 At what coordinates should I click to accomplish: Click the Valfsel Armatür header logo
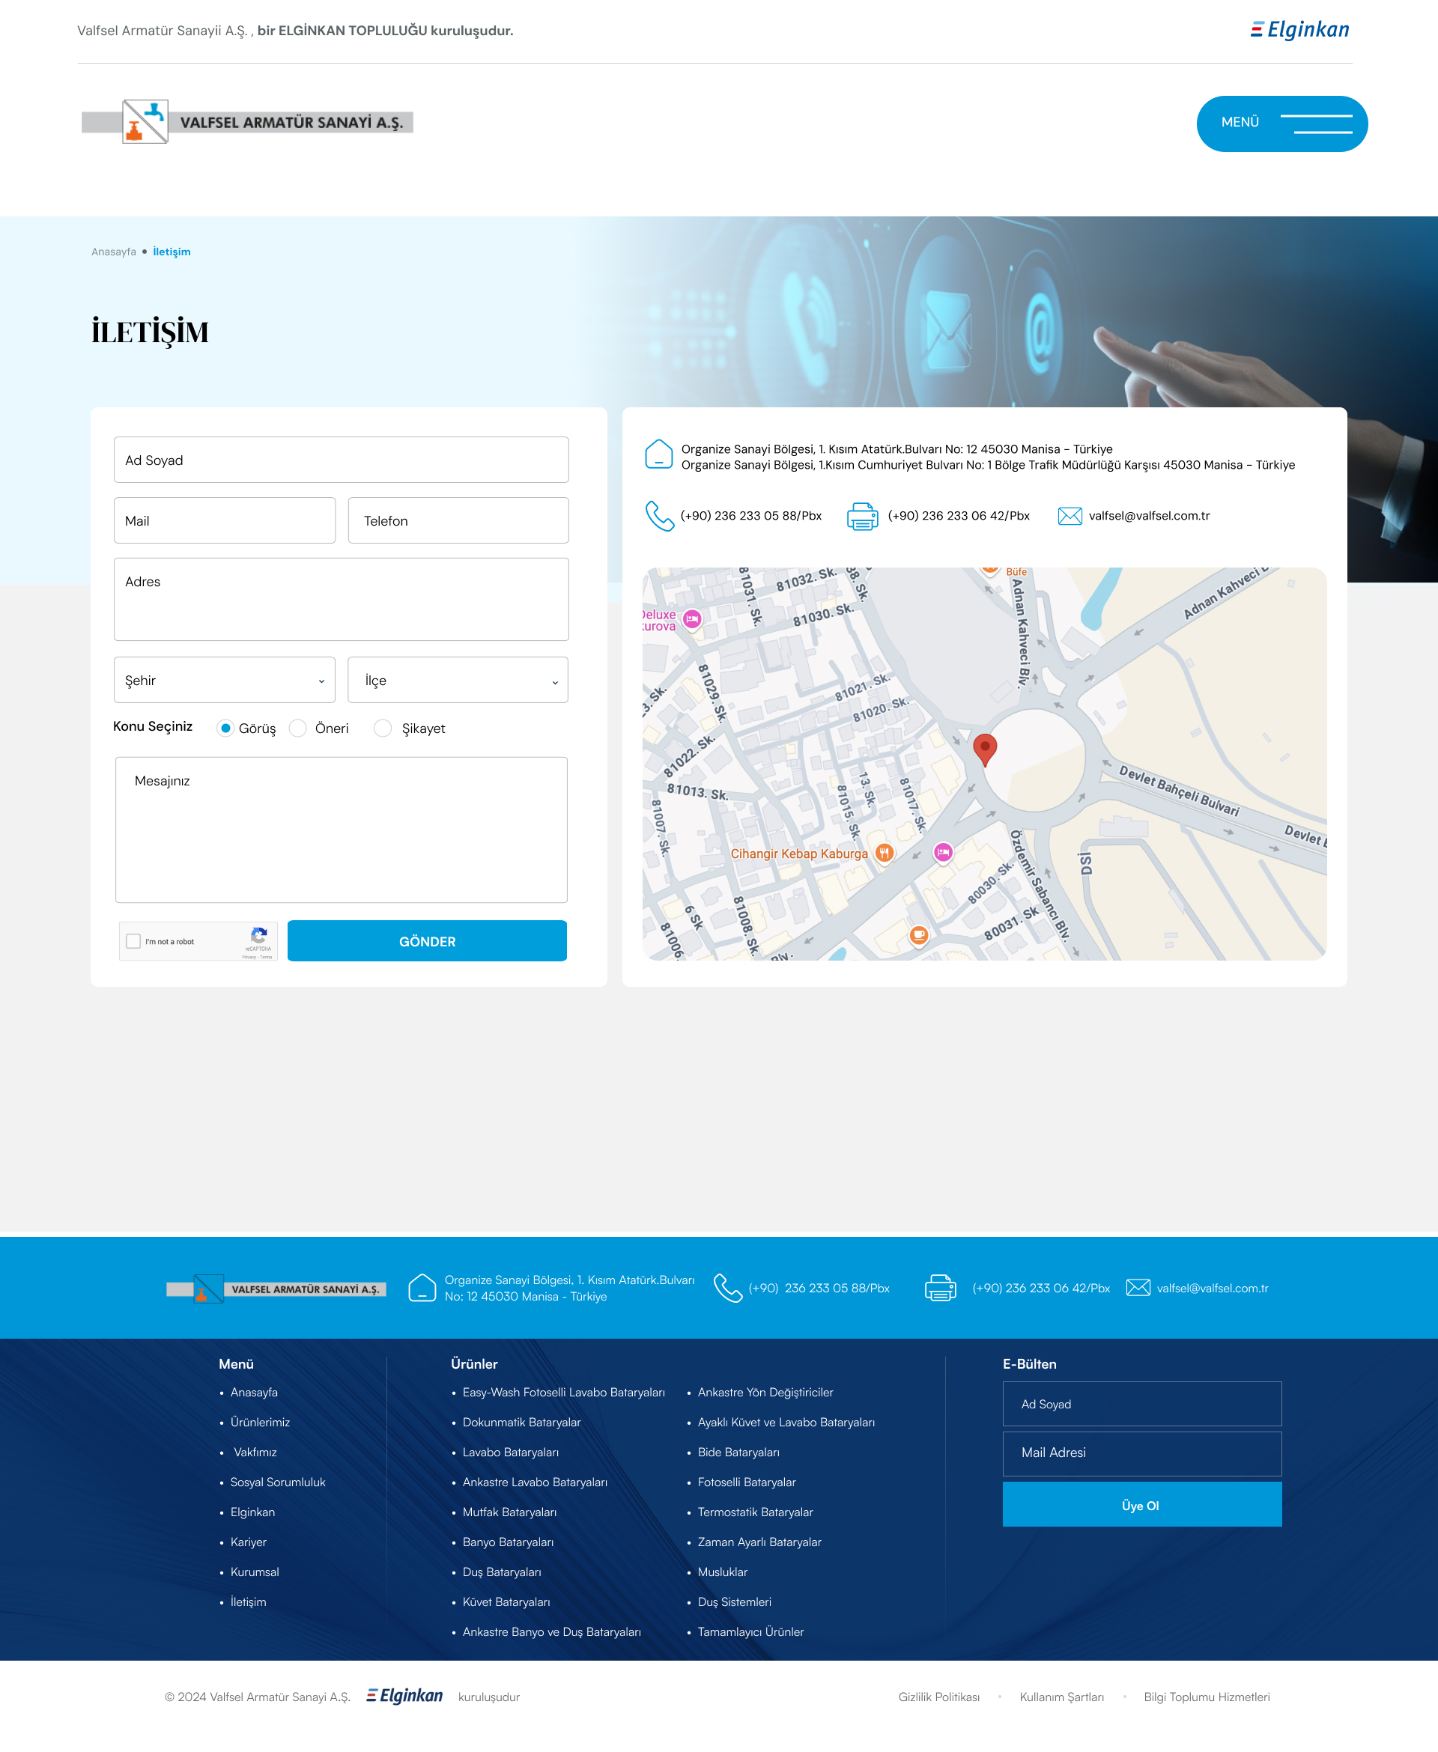(x=247, y=122)
